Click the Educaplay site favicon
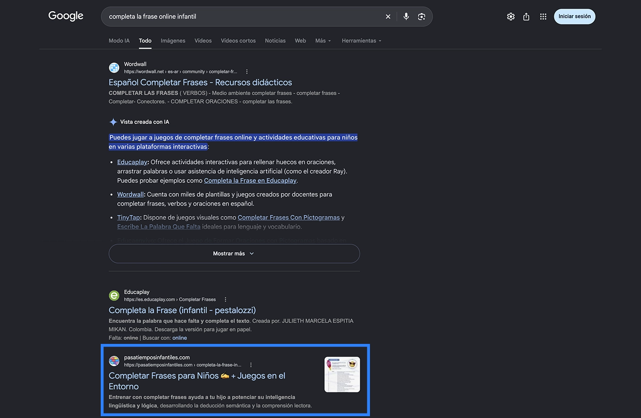Screen dimensions: 641x418 click(114, 295)
